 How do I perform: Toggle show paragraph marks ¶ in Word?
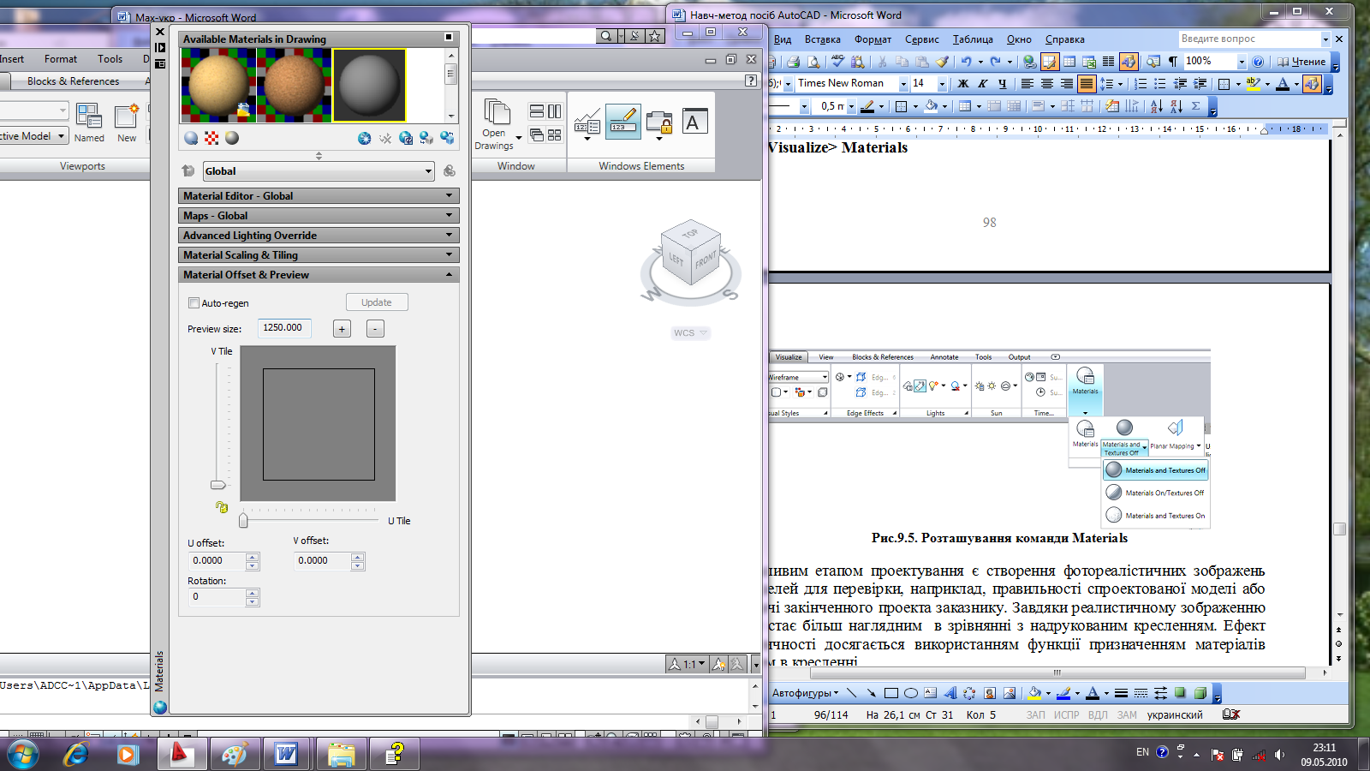pyautogui.click(x=1173, y=62)
